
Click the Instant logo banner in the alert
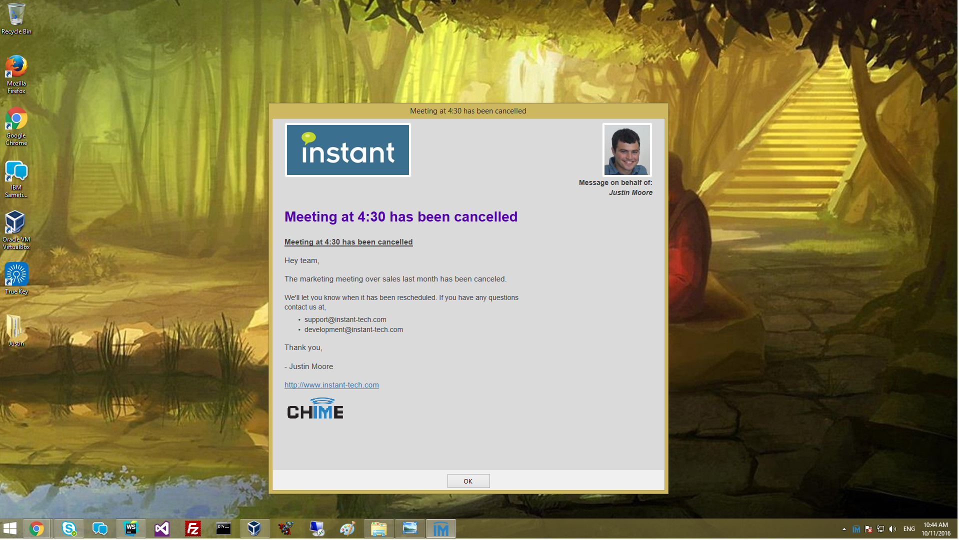pos(348,150)
